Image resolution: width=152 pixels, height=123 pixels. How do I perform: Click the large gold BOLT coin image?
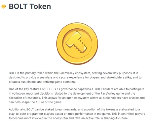tap(77, 44)
